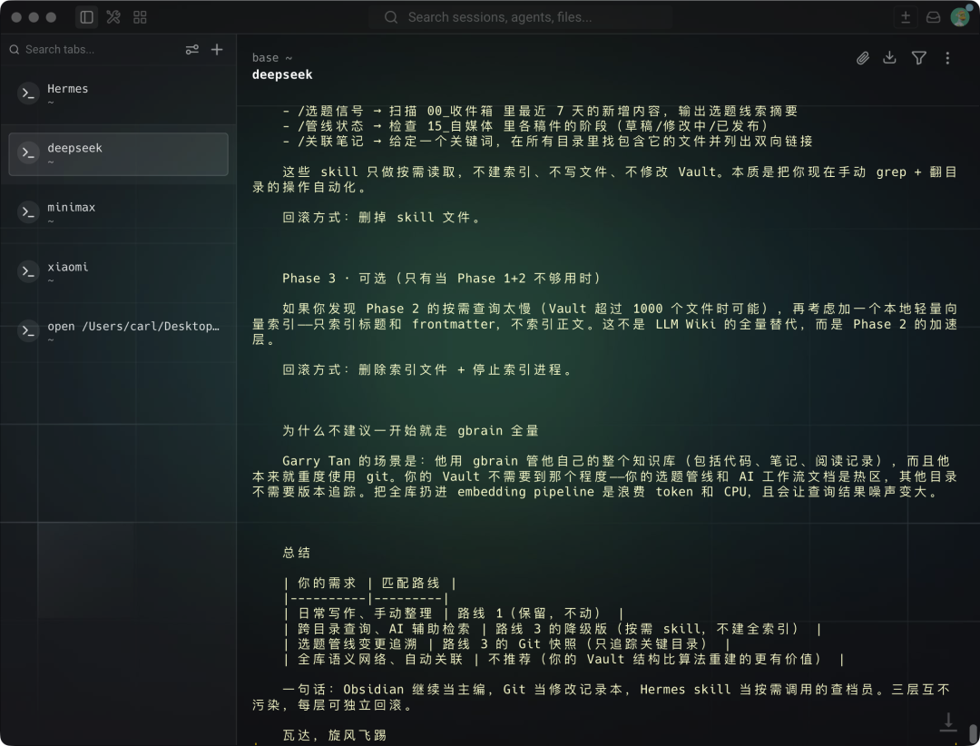Click the '回滚方式: 删除索引文件 + 停止索引进程。' line
Screen dimensions: 980x746
tap(426, 369)
